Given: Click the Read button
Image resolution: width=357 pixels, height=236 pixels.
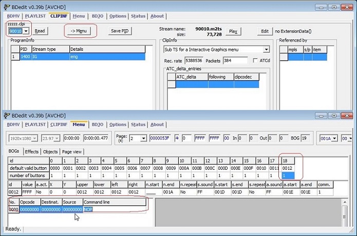Looking at the screenshot, I should [40, 31].
